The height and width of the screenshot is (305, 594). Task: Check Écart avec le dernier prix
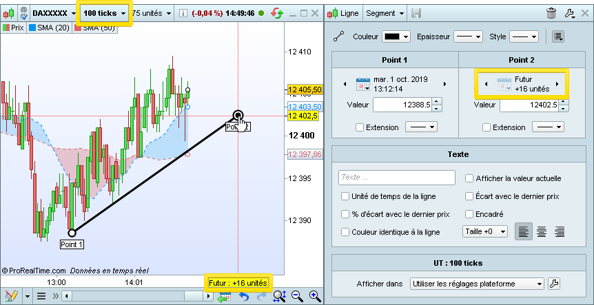coord(469,196)
